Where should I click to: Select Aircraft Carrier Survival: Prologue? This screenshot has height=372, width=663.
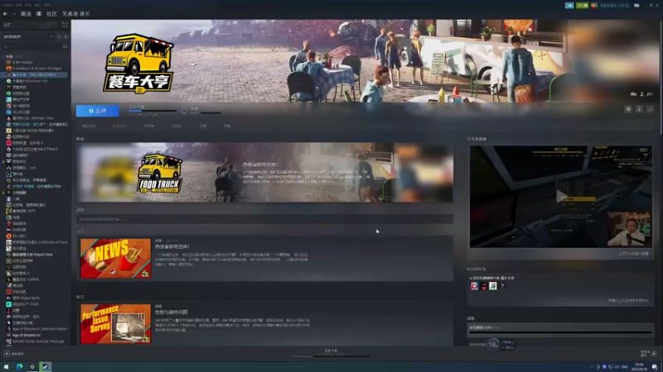pos(36,341)
